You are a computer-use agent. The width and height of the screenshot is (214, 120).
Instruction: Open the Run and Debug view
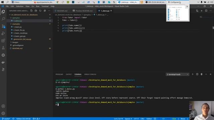pyautogui.click(x=3, y=33)
